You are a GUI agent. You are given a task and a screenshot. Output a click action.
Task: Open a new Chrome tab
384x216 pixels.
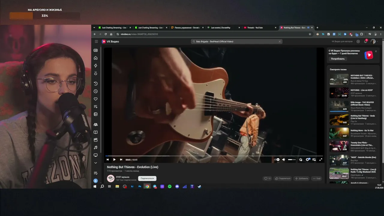click(x=317, y=28)
